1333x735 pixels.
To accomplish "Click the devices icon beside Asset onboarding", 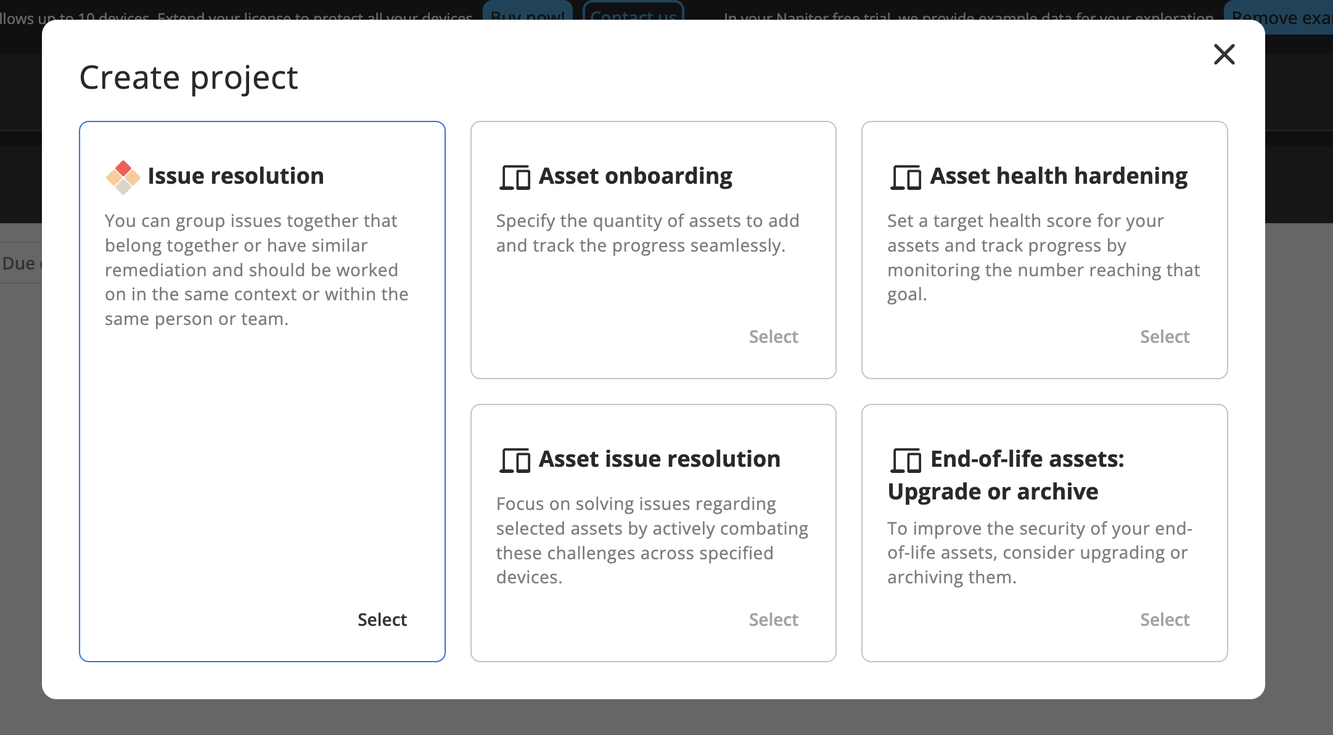I will (x=515, y=177).
